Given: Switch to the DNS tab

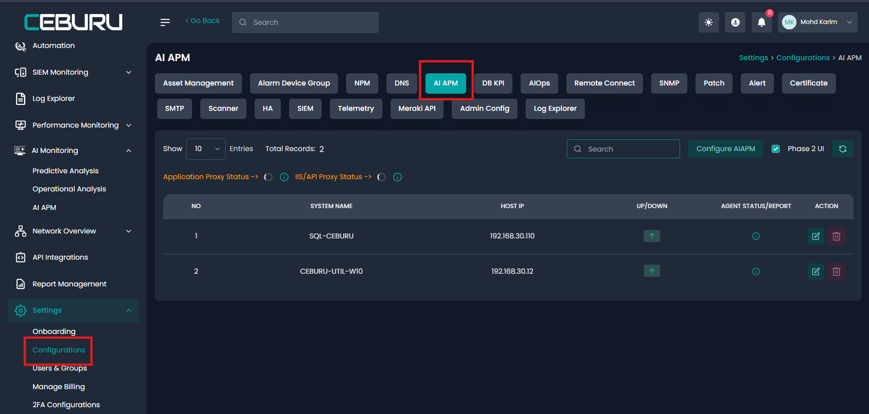Looking at the screenshot, I should (402, 83).
